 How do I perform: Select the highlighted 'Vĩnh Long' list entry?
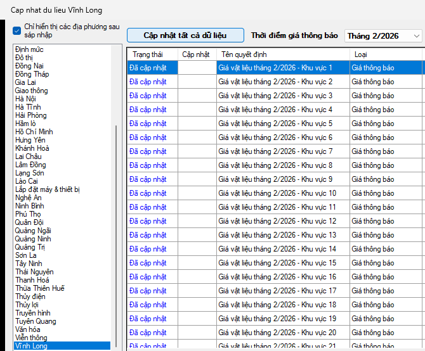31,346
